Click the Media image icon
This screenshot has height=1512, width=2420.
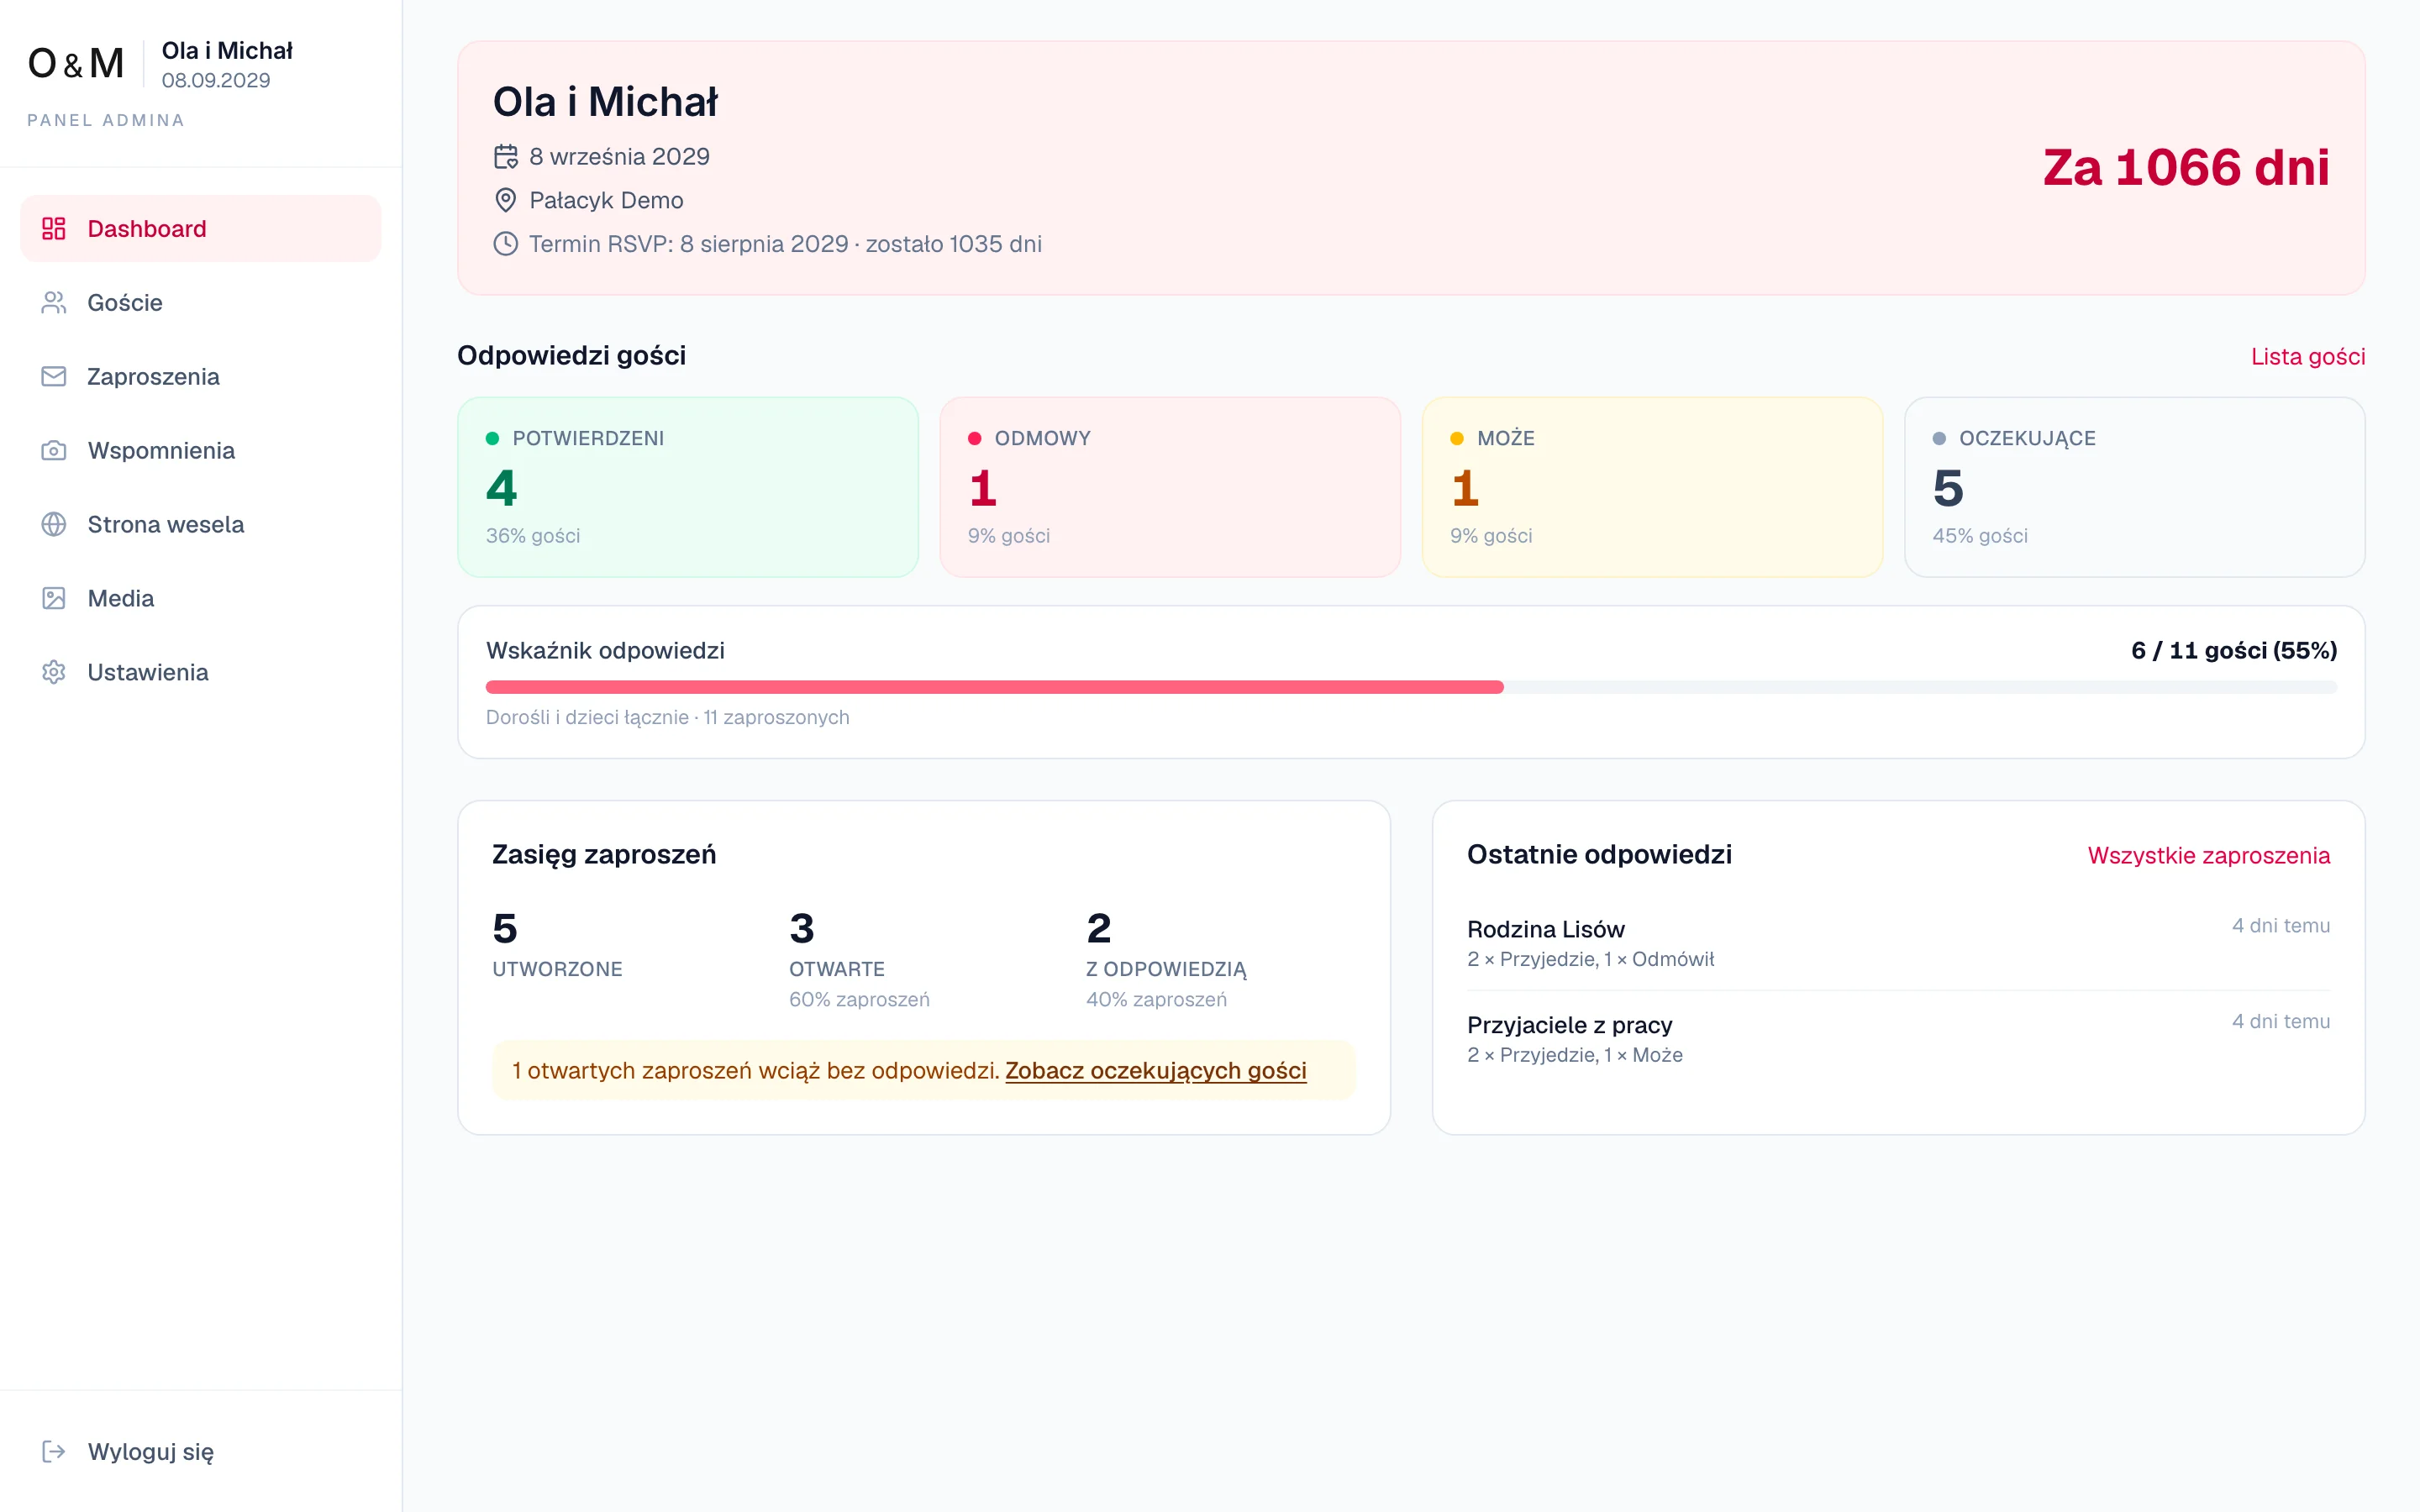(x=54, y=599)
